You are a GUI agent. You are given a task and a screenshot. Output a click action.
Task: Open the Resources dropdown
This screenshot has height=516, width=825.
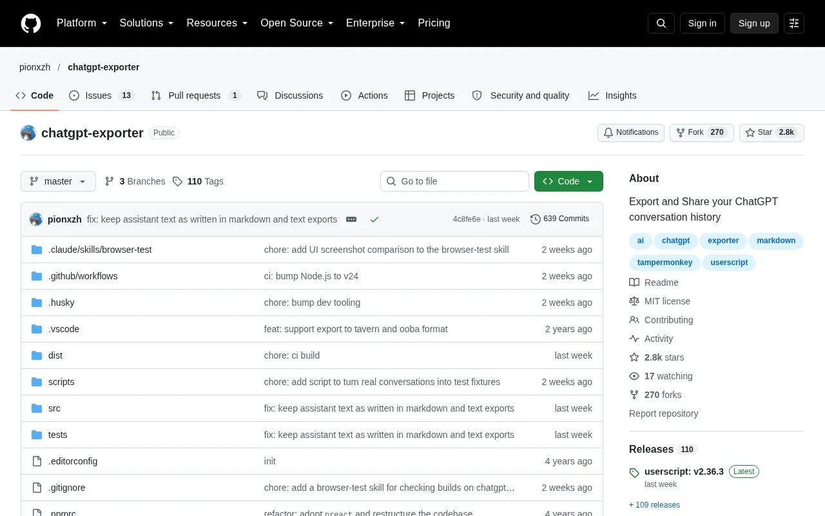point(217,23)
